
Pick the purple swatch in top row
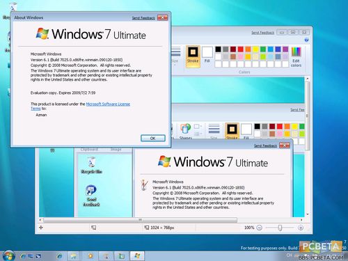(285, 49)
